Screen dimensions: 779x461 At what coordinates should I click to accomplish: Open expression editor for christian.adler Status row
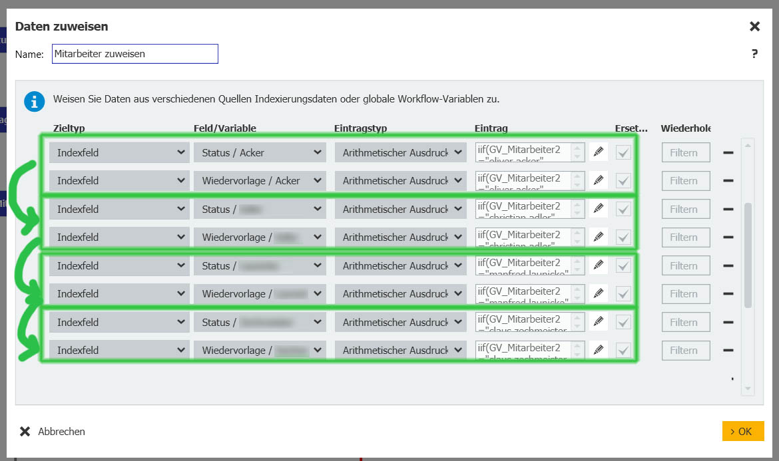coord(599,209)
